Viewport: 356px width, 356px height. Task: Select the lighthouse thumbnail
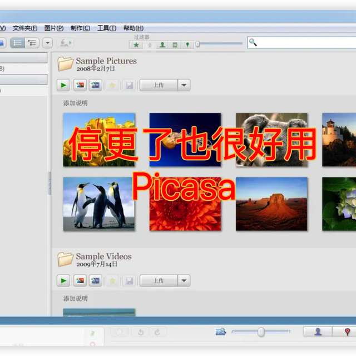(x=339, y=140)
